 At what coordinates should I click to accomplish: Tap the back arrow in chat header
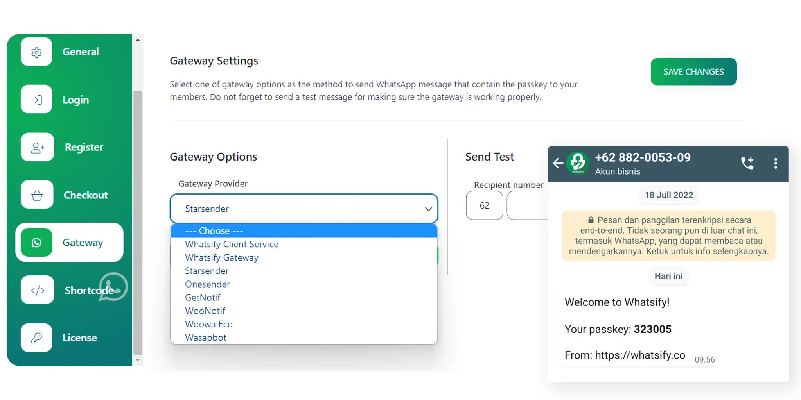click(x=558, y=163)
